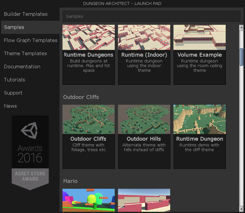Image resolution: width=245 pixels, height=213 pixels.
Task: Click the Unity Awards 2016 badge
Action: pyautogui.click(x=30, y=153)
